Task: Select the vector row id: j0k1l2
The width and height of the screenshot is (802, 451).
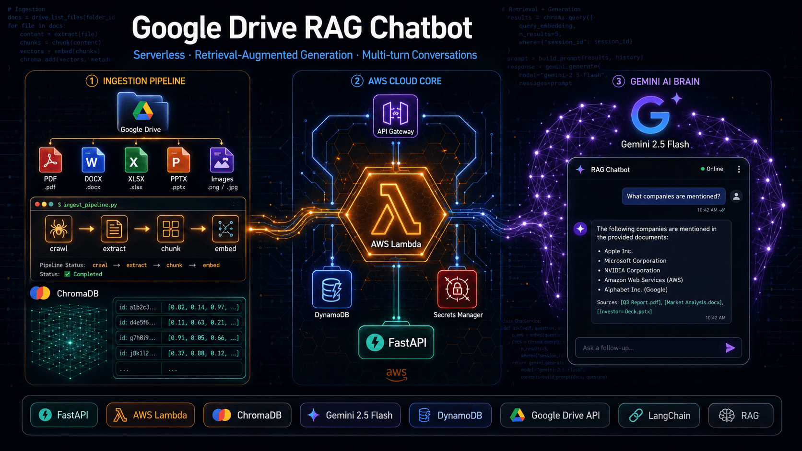Action: point(179,353)
